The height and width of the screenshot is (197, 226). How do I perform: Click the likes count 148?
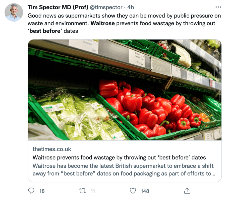coord(145,191)
